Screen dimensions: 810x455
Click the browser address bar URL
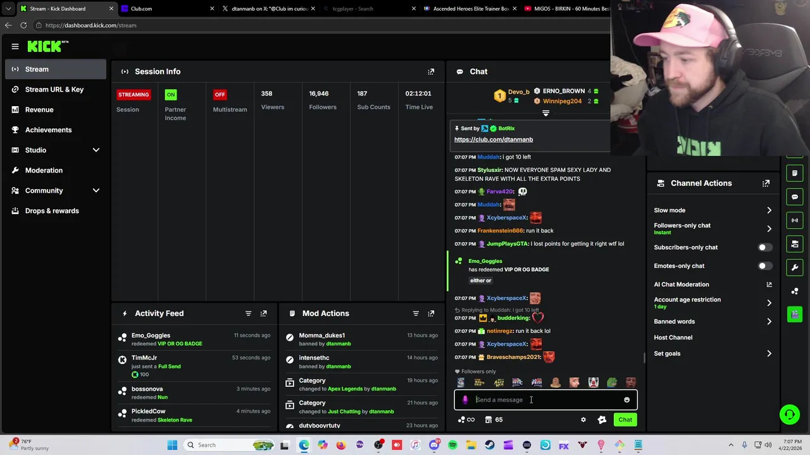(90, 25)
